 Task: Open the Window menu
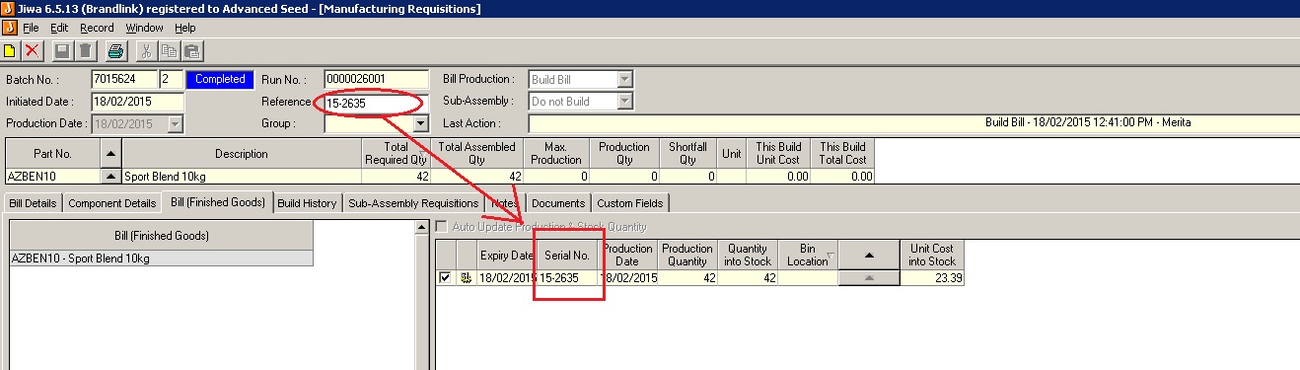point(144,28)
